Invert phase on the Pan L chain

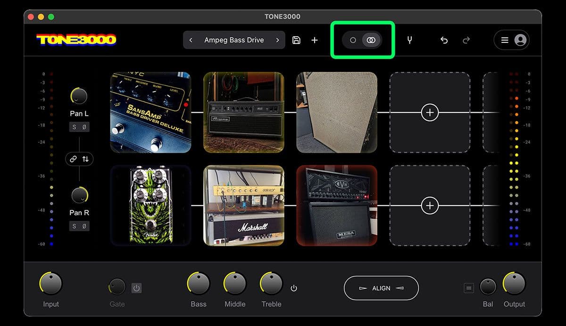click(84, 127)
